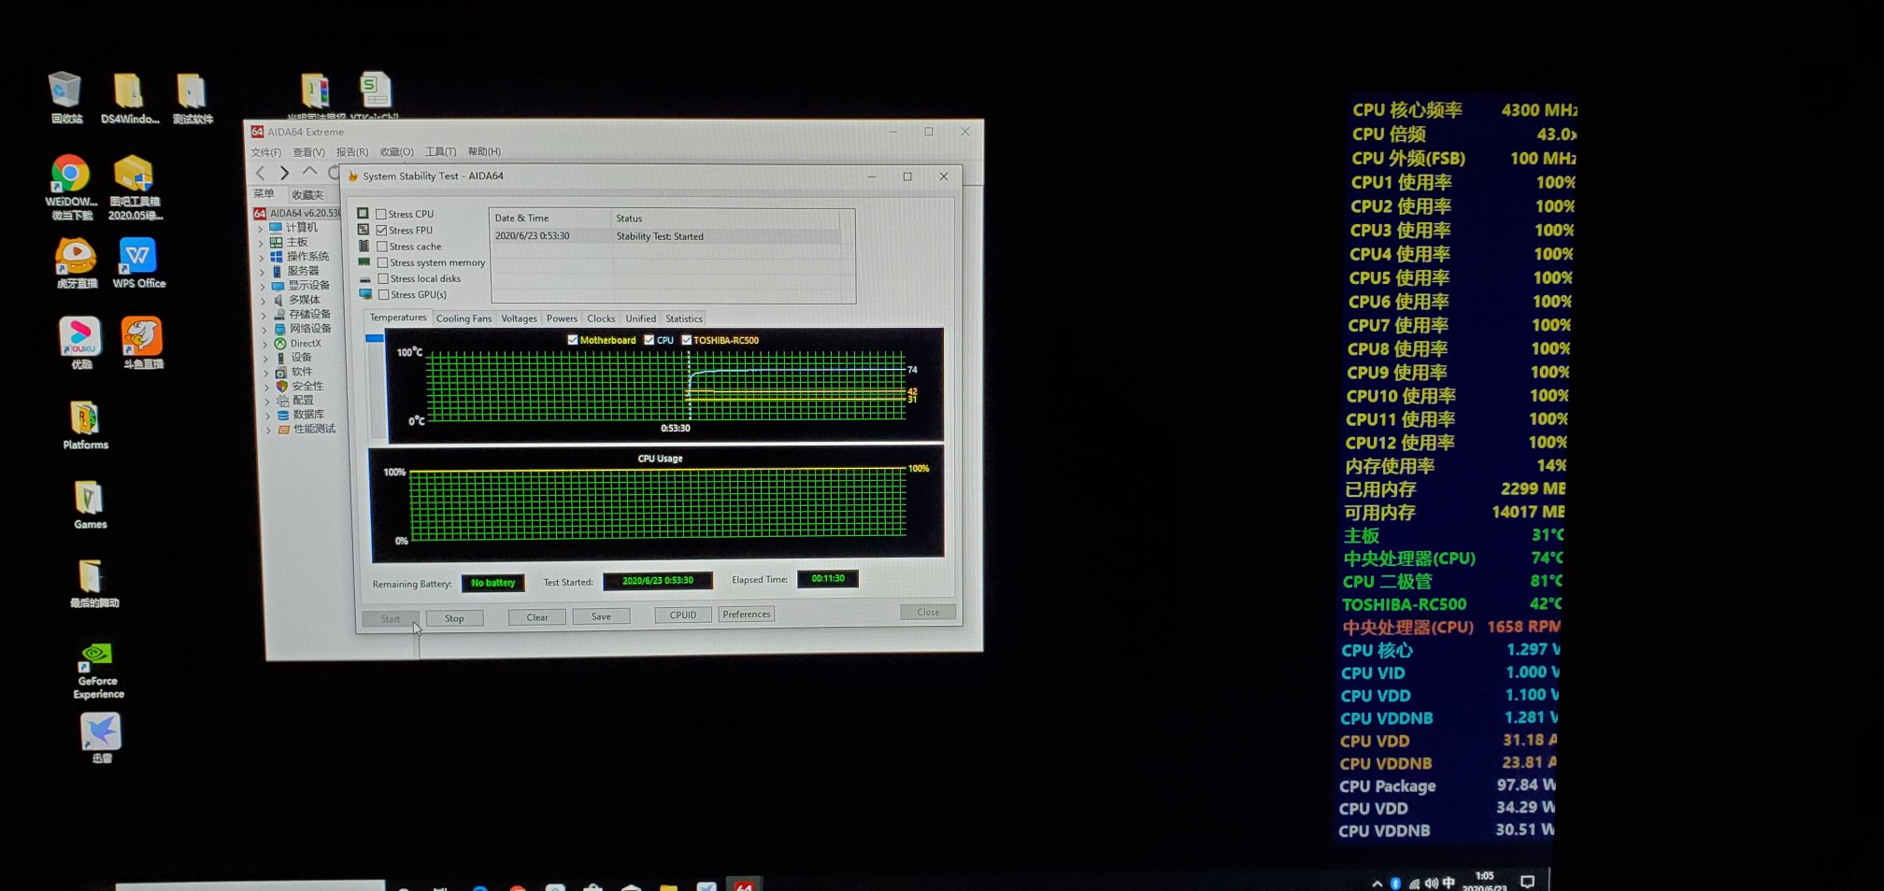Viewport: 1884px width, 891px height.
Task: Enable the Stress local disks checkbox
Action: (383, 278)
